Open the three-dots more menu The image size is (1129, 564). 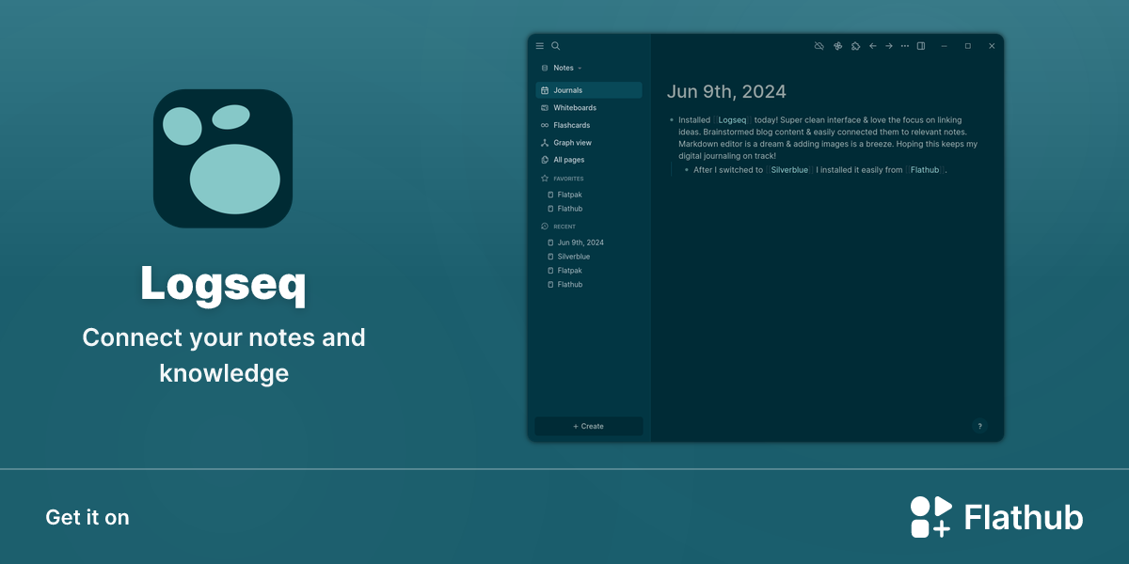click(x=905, y=46)
